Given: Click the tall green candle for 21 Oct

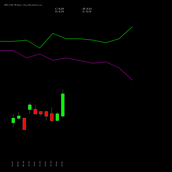Looking at the screenshot, I should pyautogui.click(x=63, y=105).
